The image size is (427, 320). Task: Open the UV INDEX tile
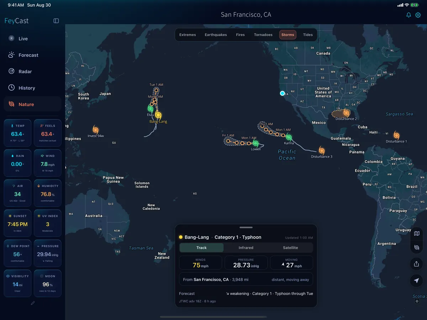coord(47,223)
